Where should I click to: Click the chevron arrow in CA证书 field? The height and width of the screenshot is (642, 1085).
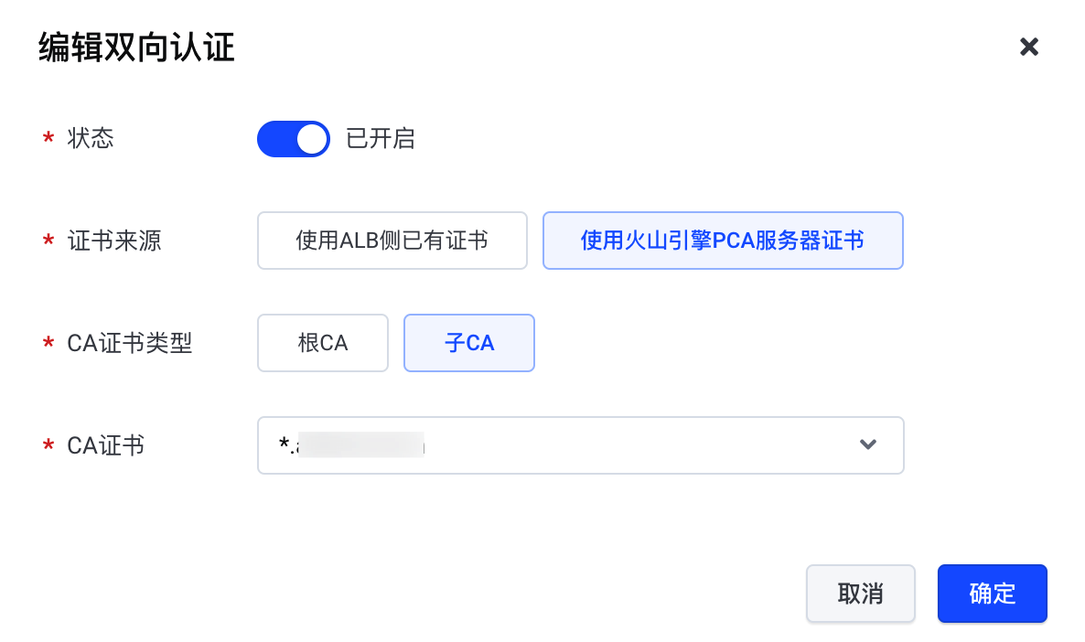pos(868,445)
